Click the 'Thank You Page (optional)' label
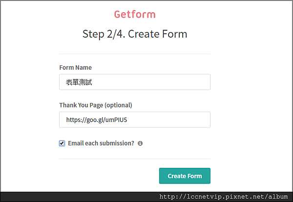 pos(96,105)
